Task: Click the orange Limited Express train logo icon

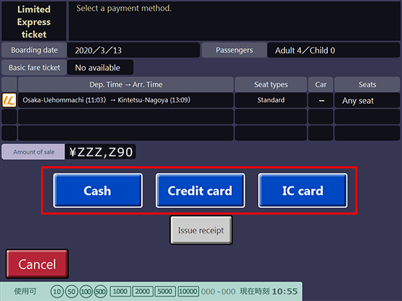Action: 9,100
